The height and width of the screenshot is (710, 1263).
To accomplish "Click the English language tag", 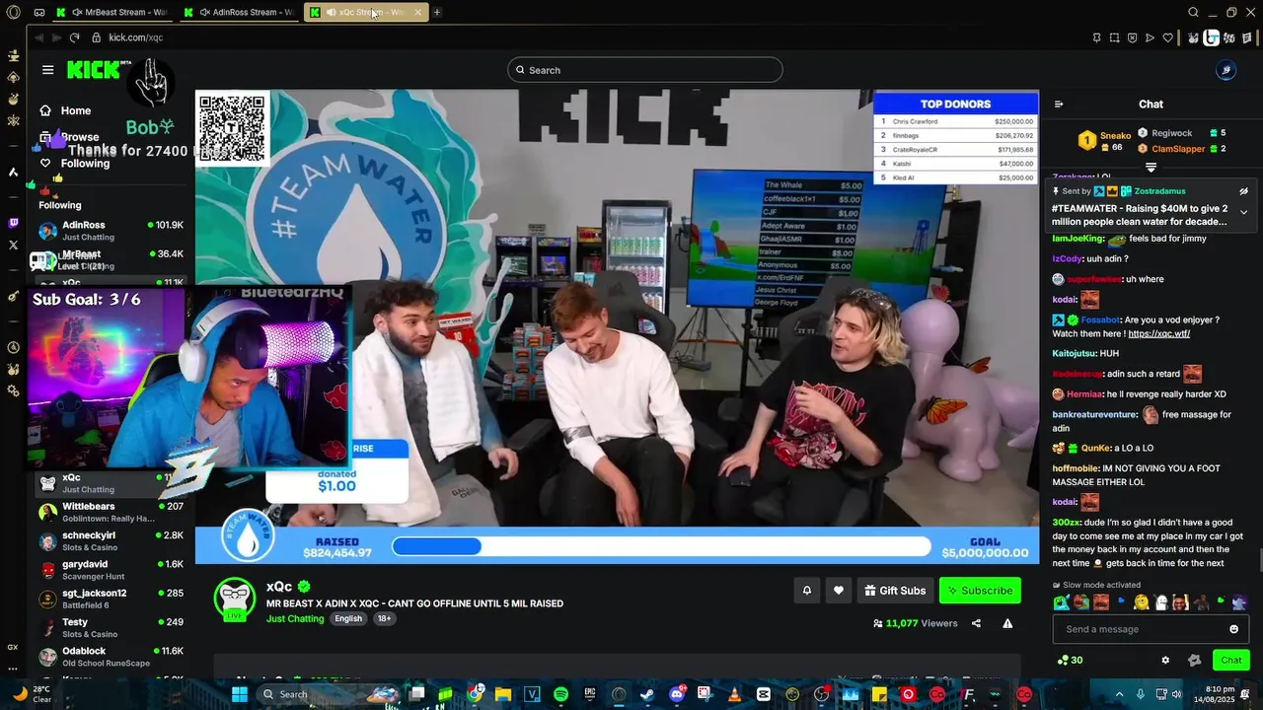I will pos(348,618).
